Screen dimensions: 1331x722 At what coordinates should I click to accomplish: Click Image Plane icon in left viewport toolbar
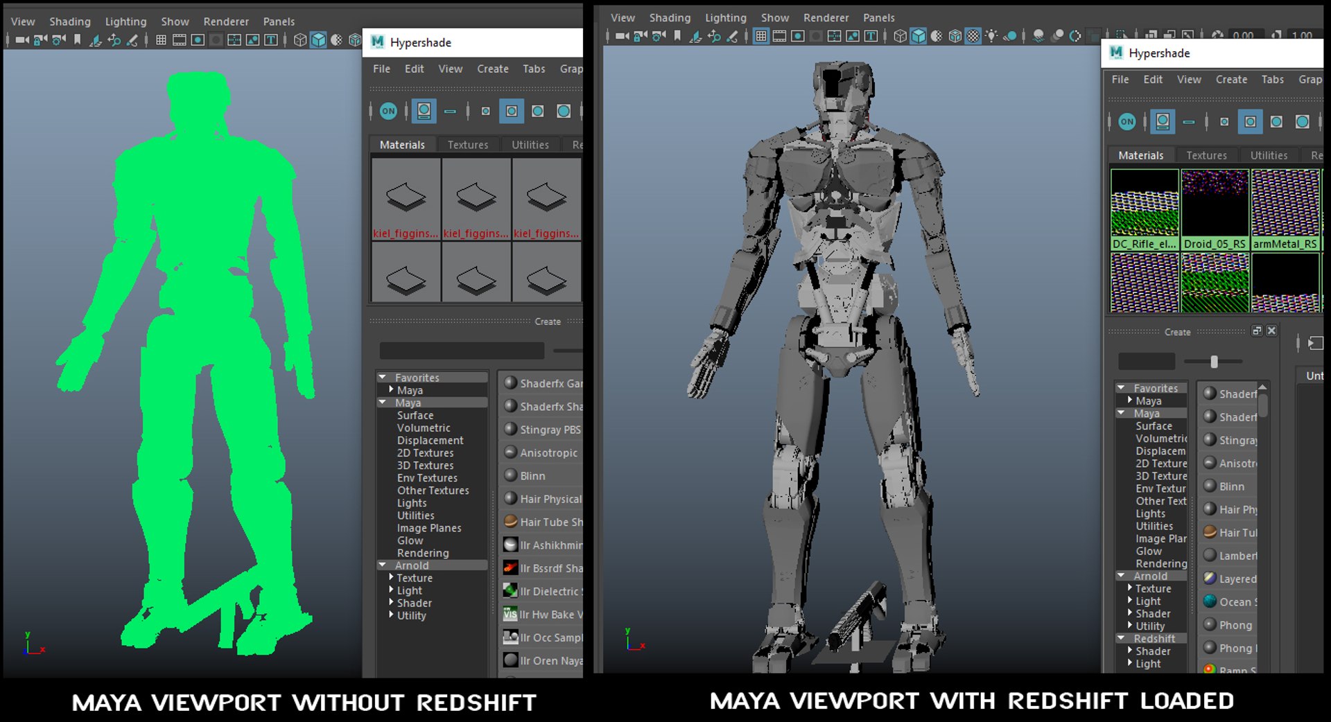[x=95, y=40]
